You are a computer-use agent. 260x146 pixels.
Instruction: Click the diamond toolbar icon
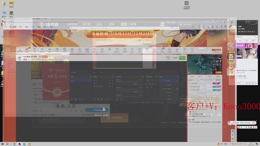coord(132,50)
